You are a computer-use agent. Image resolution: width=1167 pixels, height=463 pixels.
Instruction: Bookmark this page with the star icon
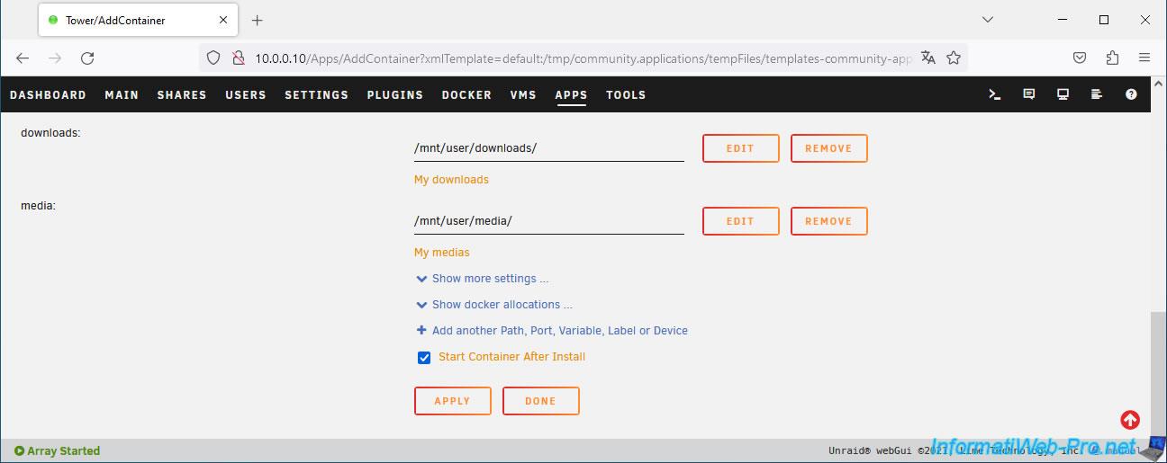coord(954,58)
